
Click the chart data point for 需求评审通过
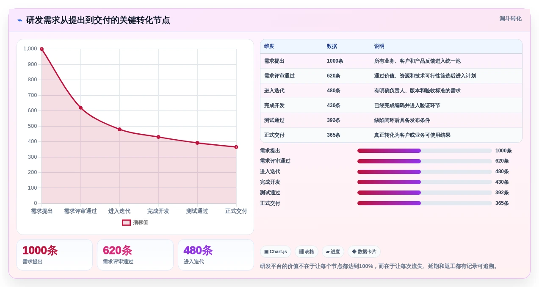coord(80,108)
